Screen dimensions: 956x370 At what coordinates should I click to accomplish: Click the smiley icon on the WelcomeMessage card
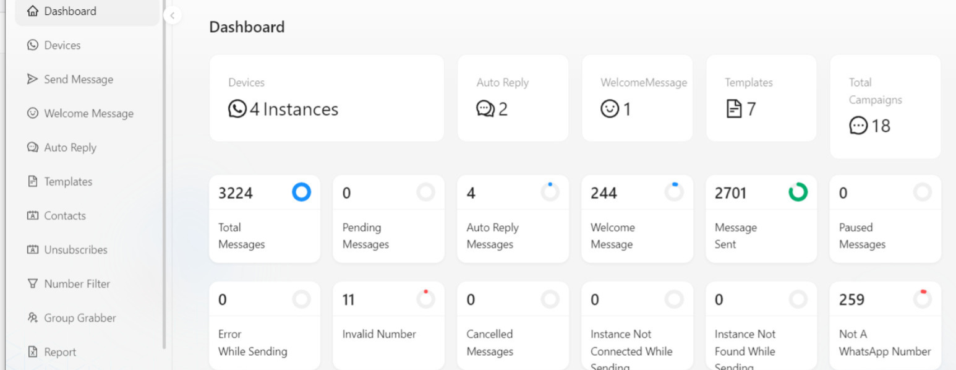click(x=610, y=107)
